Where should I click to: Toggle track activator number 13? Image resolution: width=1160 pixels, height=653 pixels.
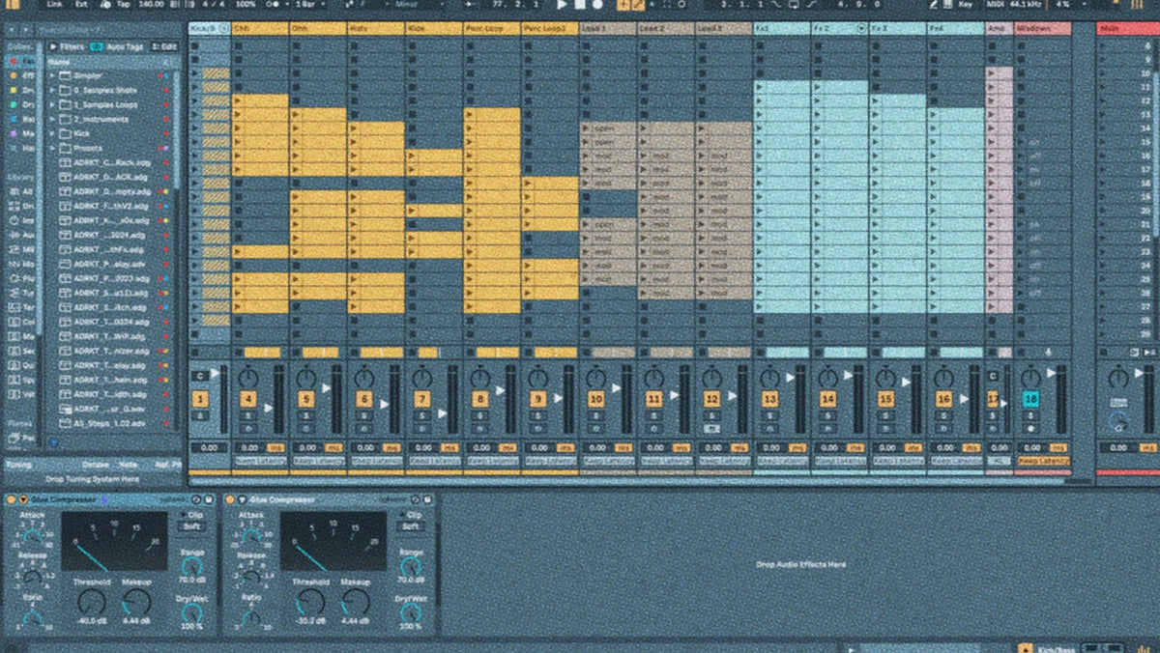coord(769,399)
